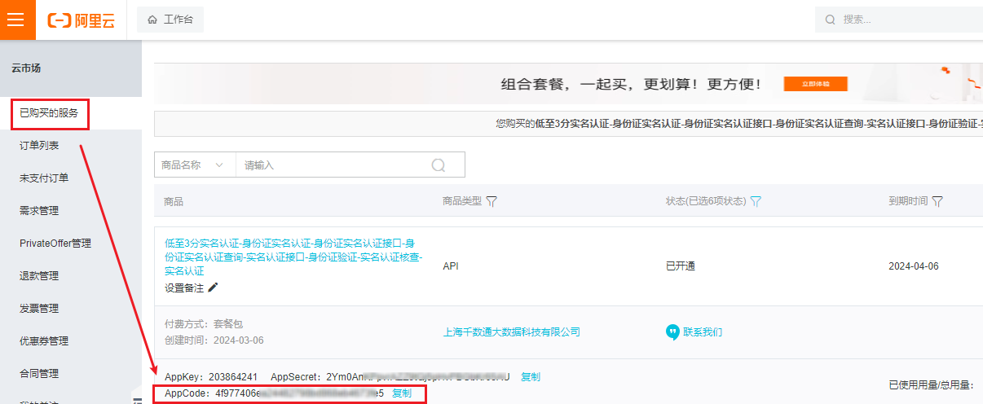Click the 付费方式：套餐包 text

click(x=204, y=324)
